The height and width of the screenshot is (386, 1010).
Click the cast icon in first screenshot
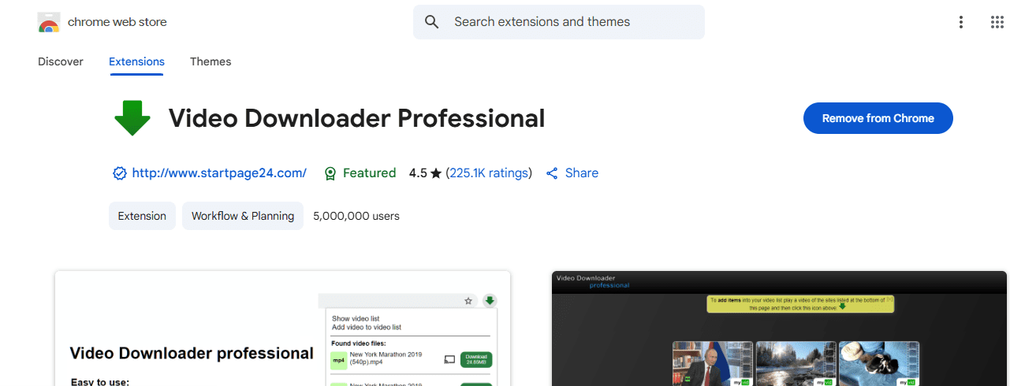point(449,359)
